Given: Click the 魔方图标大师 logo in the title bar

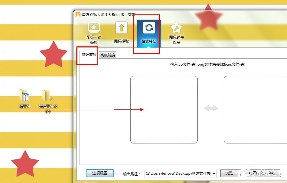Looking at the screenshot, I should tap(77, 14).
